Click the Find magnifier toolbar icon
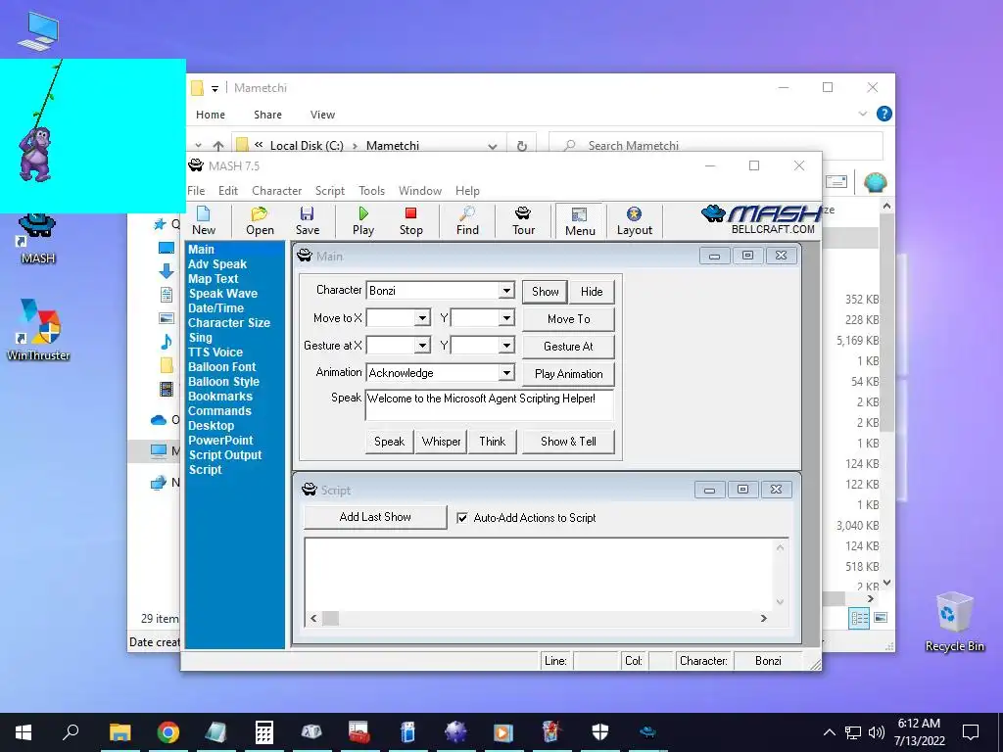The image size is (1003, 752). [x=467, y=221]
